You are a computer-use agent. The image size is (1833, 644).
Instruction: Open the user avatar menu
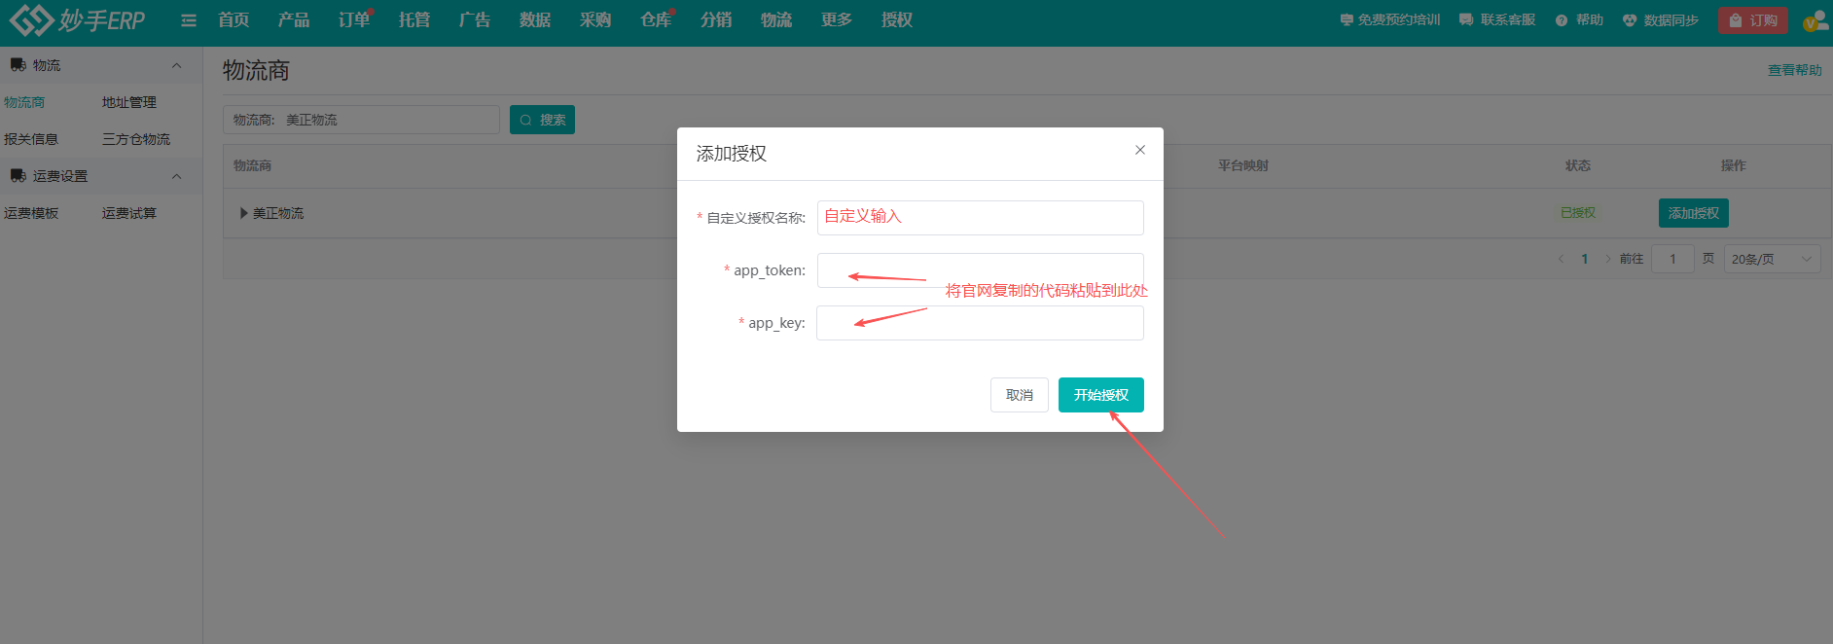(x=1815, y=20)
